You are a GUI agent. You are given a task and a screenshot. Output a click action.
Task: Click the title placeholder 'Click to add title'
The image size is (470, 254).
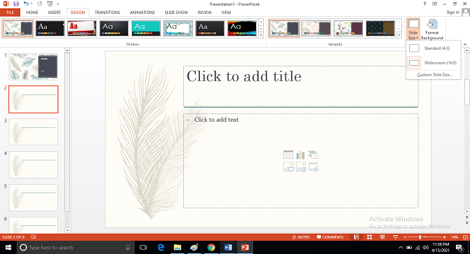point(301,86)
